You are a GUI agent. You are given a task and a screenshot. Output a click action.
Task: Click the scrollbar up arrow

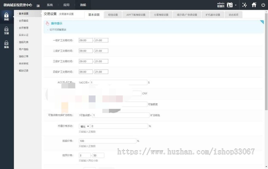266,12
